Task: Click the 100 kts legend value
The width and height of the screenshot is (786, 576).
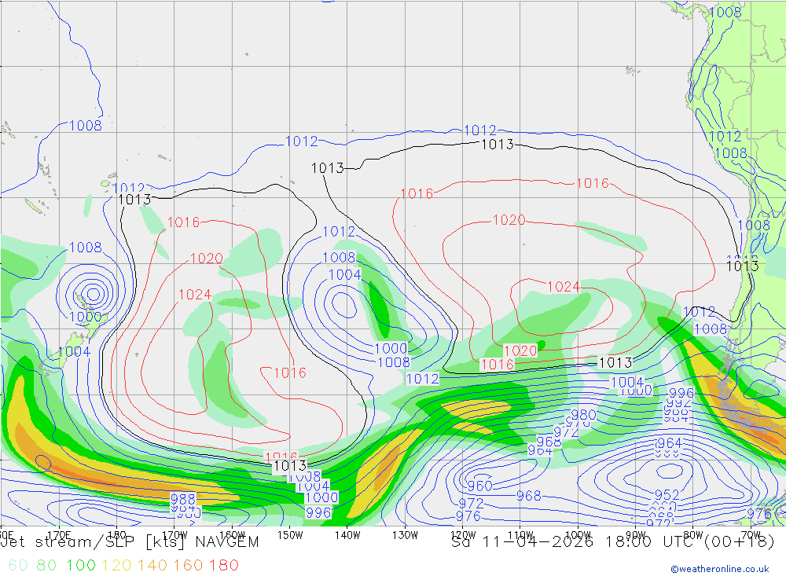Action: (x=81, y=565)
